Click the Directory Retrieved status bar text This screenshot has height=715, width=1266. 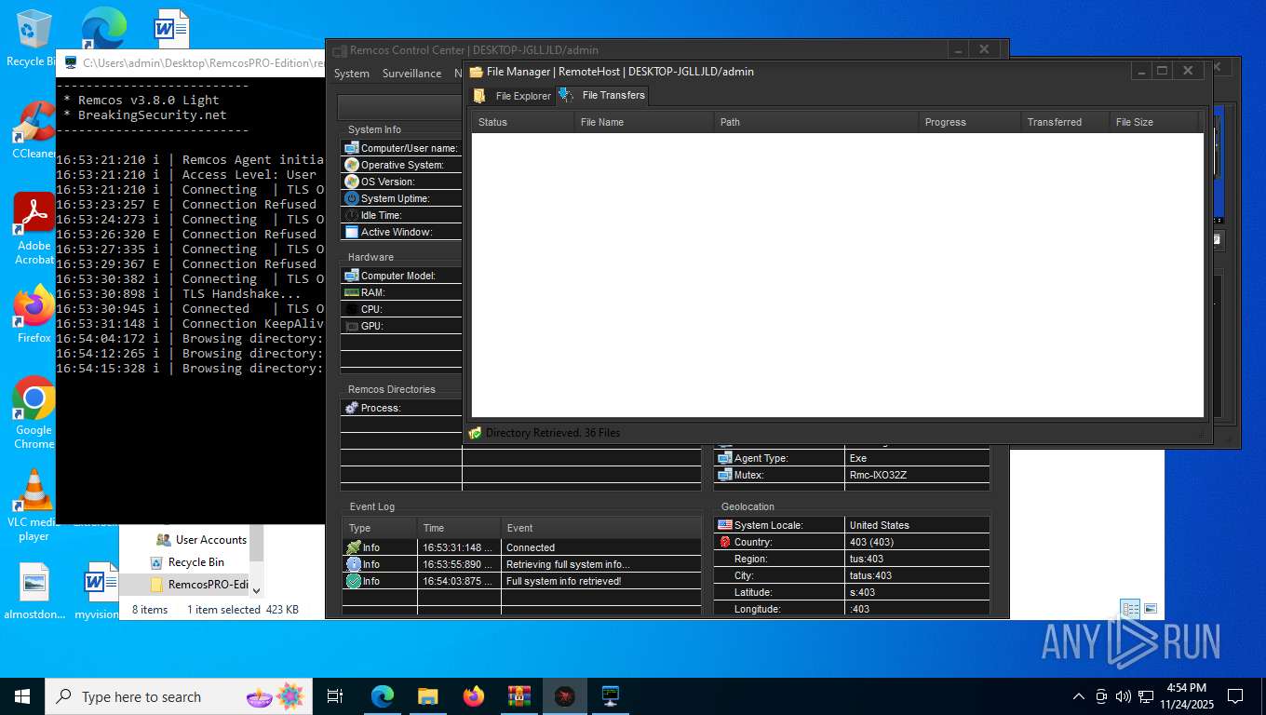pyautogui.click(x=553, y=433)
